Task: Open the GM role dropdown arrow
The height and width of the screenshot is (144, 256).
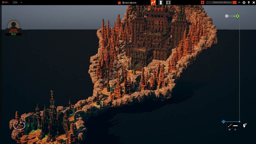Action: coord(21,2)
